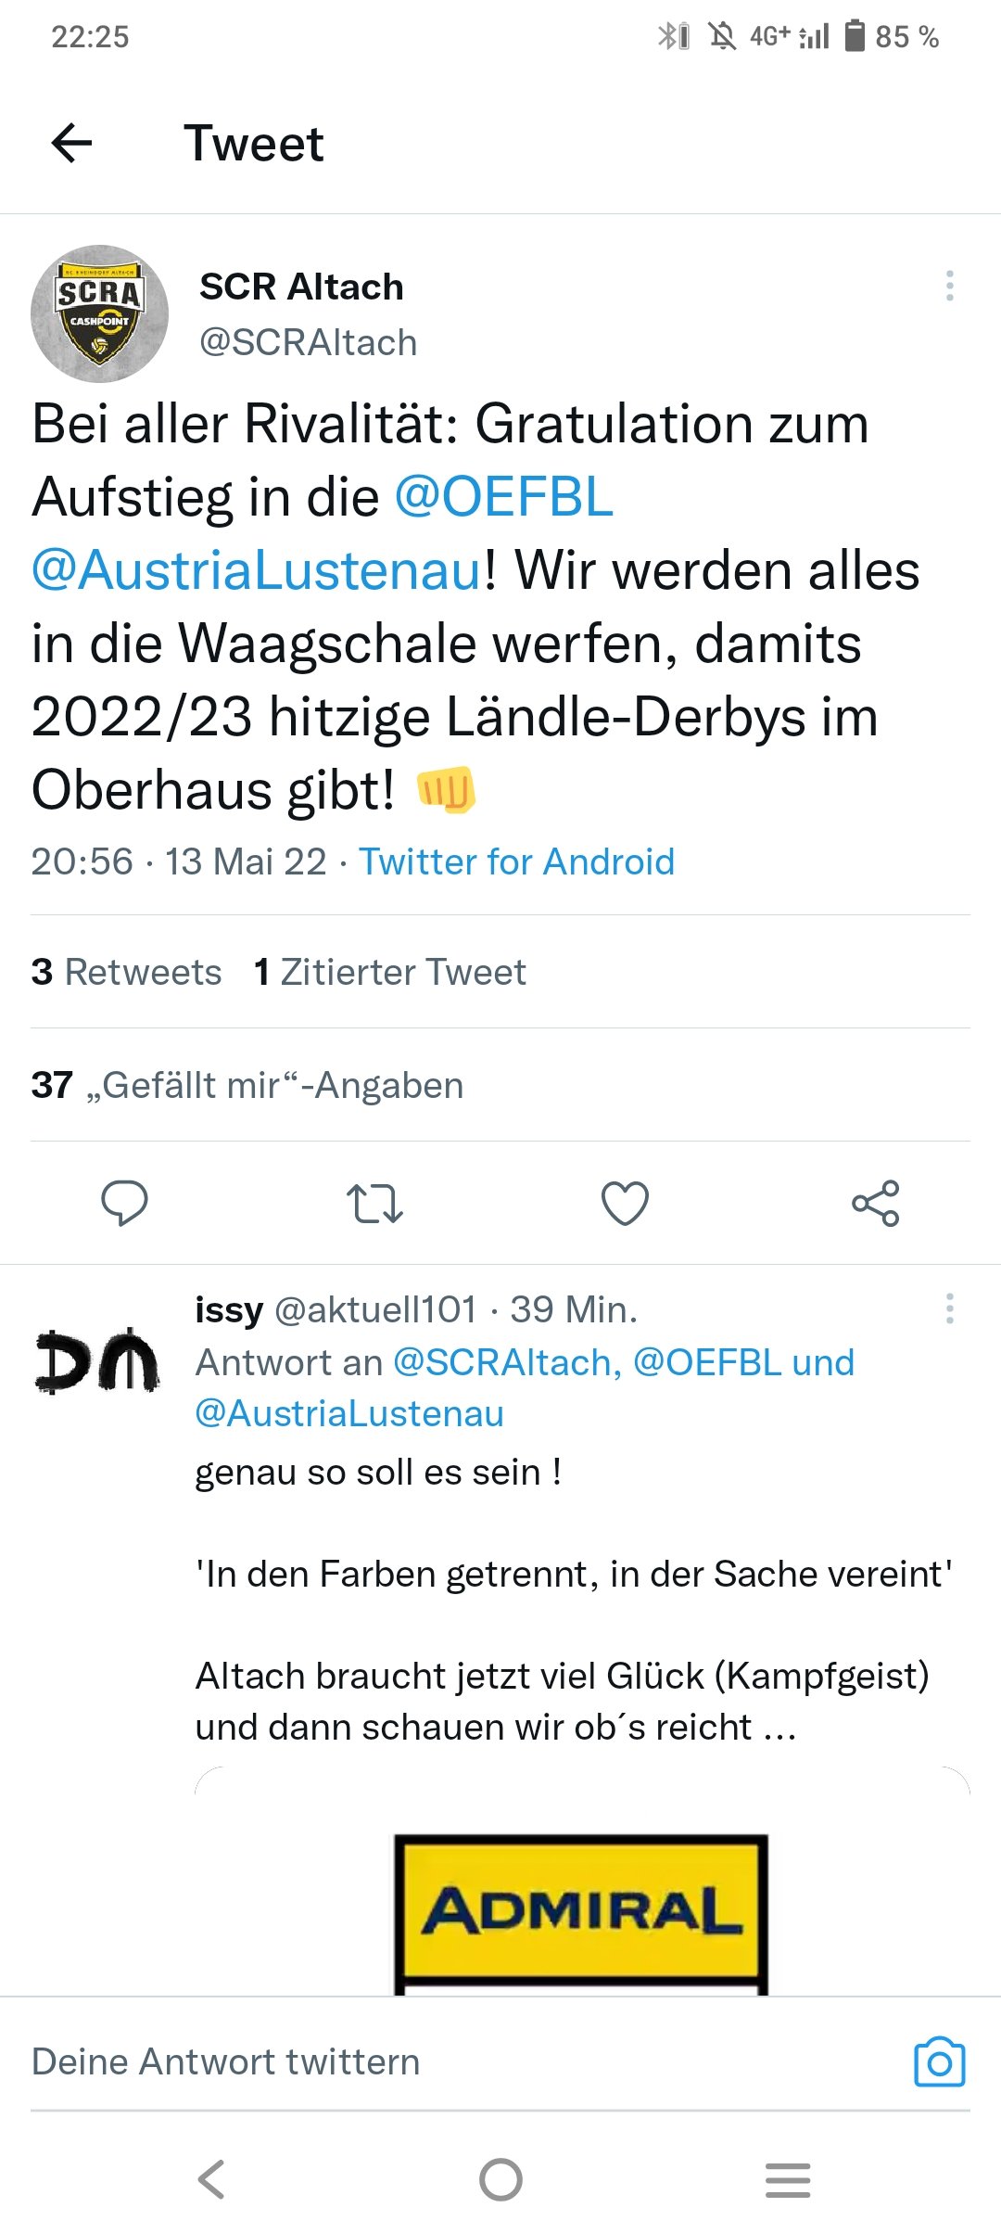Image resolution: width=1001 pixels, height=2233 pixels.
Task: Tap the retweet arrows icon
Action: [x=374, y=1203]
